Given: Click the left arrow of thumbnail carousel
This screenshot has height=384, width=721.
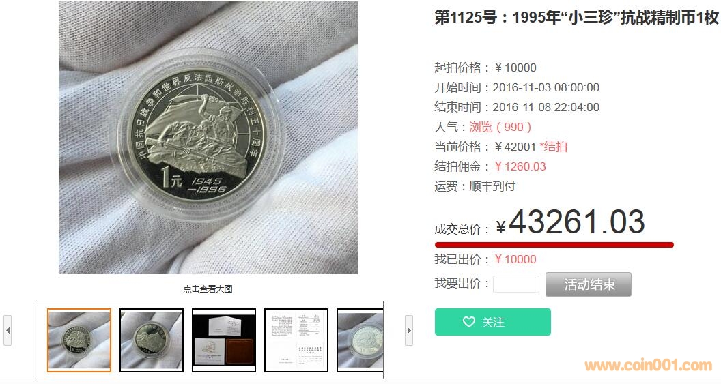Looking at the screenshot, I should click(8, 330).
